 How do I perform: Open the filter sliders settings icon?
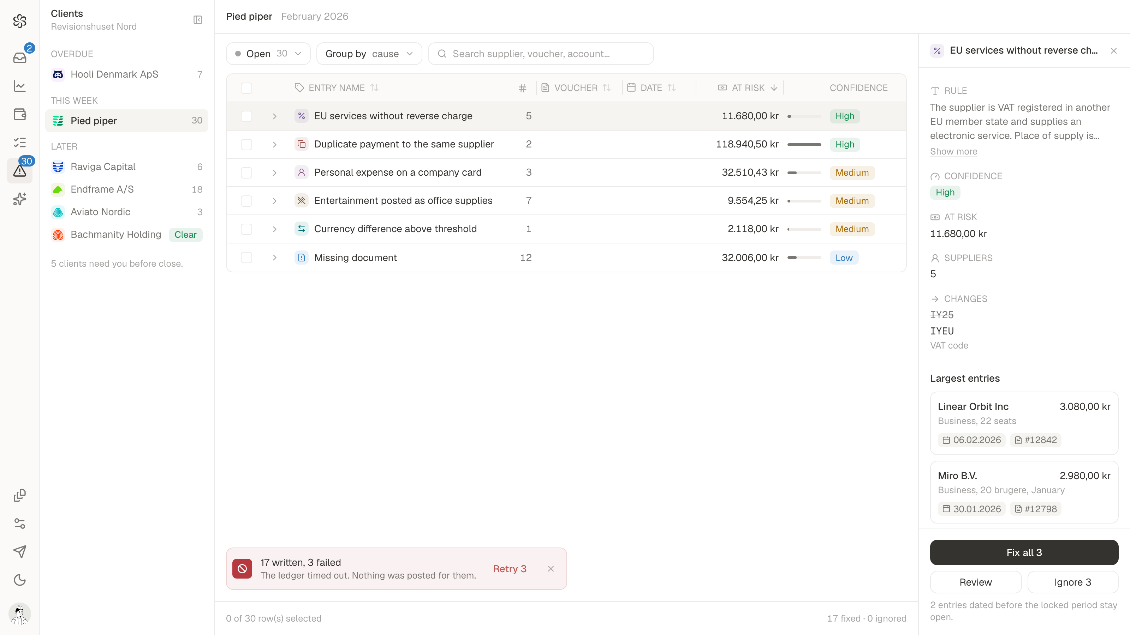(20, 523)
